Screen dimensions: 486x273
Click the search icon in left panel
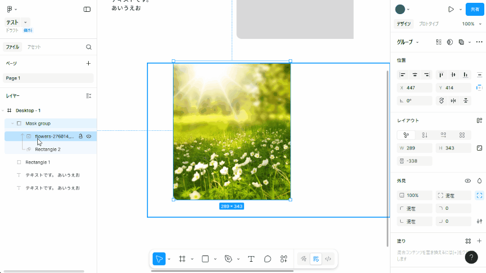89,47
